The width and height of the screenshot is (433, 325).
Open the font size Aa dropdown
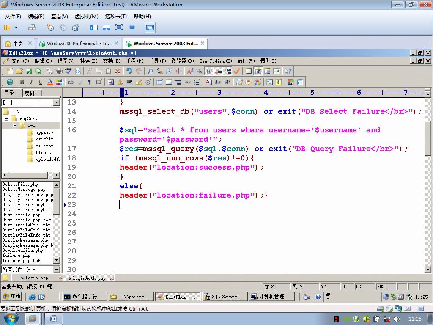click(x=190, y=71)
